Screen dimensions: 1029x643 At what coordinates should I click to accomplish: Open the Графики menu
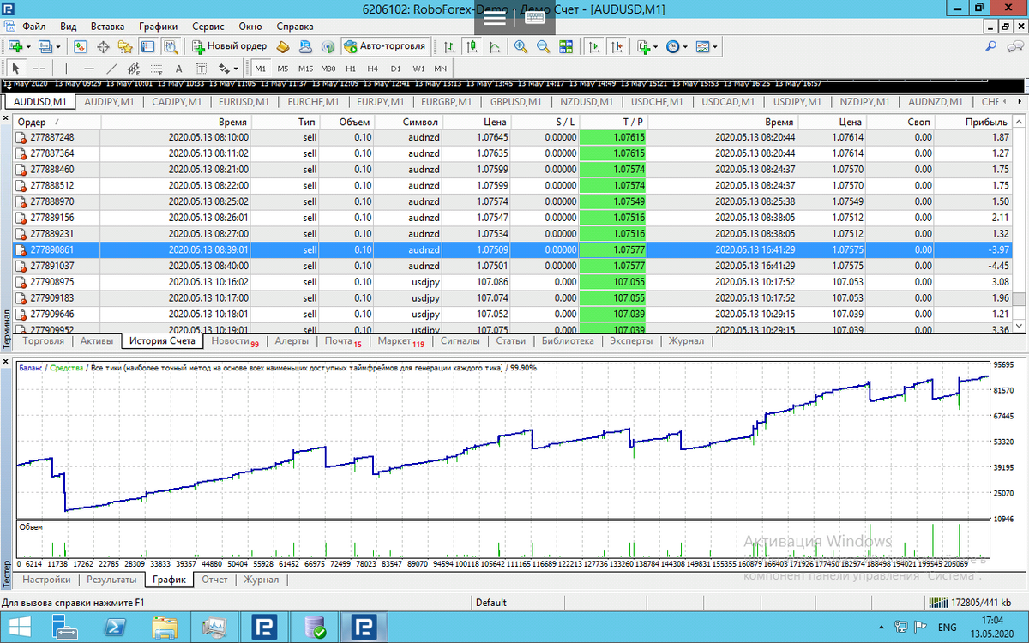pyautogui.click(x=158, y=27)
